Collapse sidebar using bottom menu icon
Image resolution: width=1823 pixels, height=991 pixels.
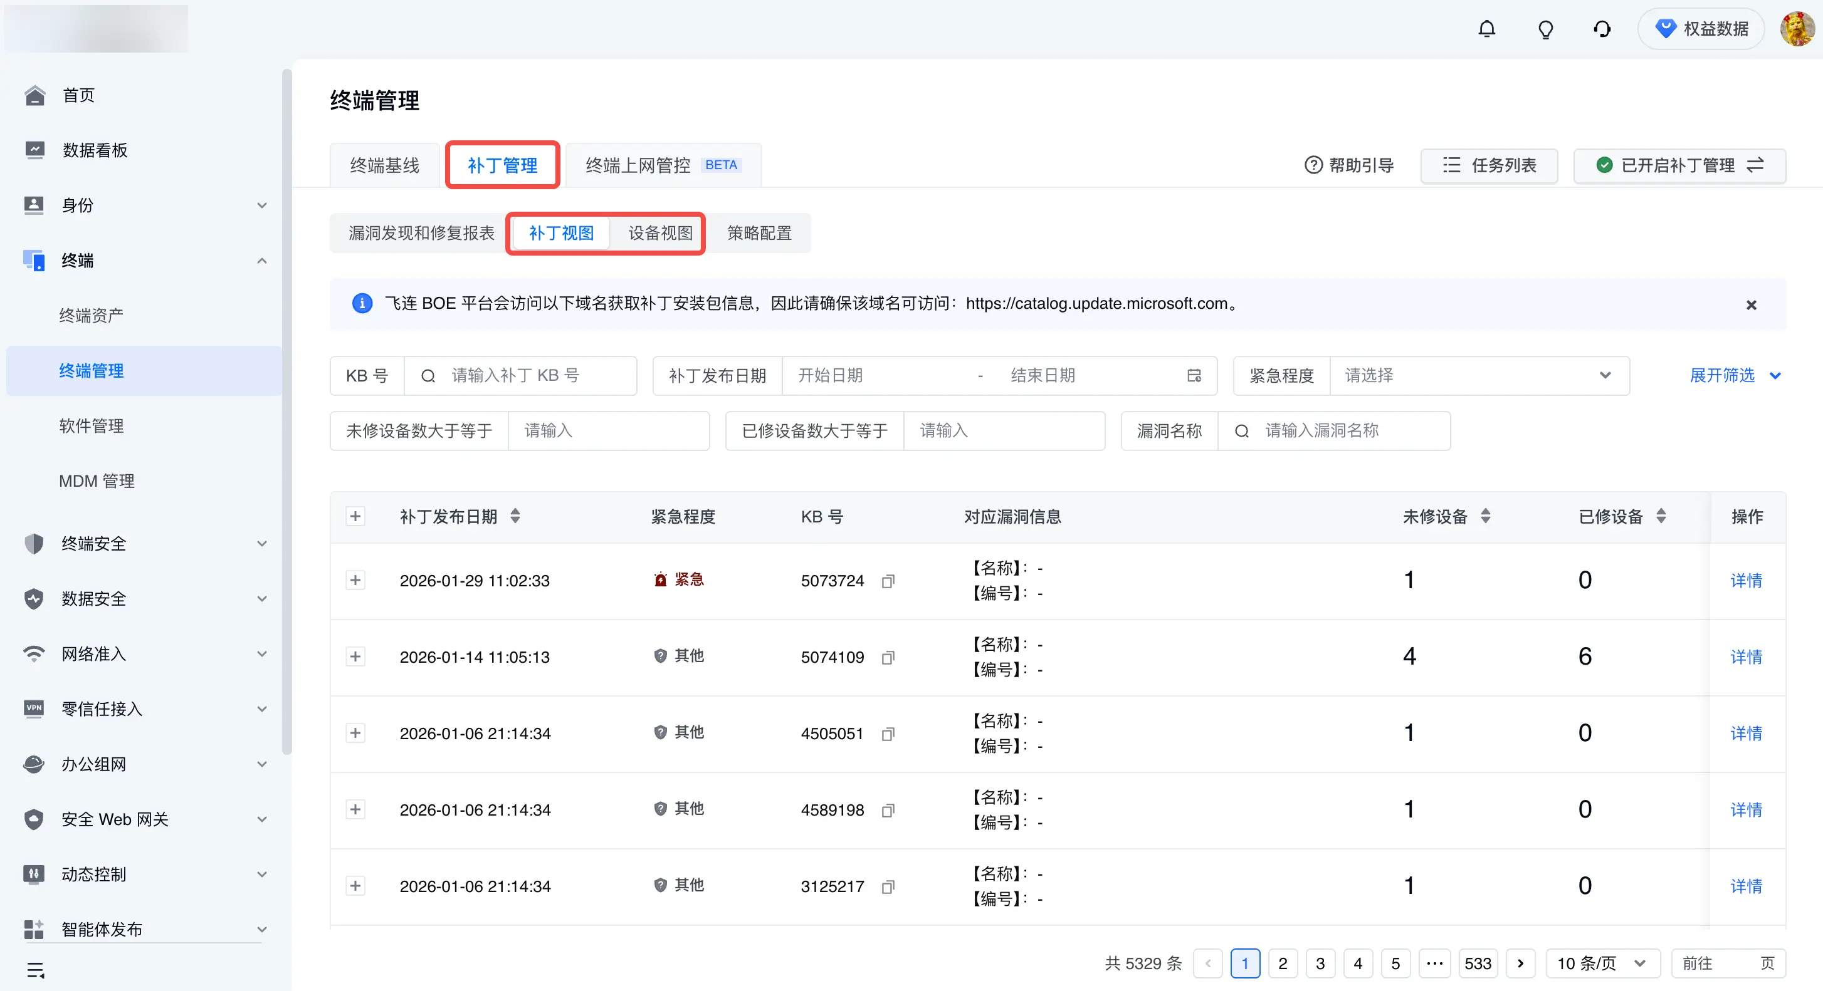point(35,970)
